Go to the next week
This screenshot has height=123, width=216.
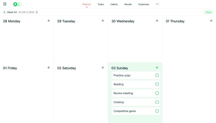(37, 12)
